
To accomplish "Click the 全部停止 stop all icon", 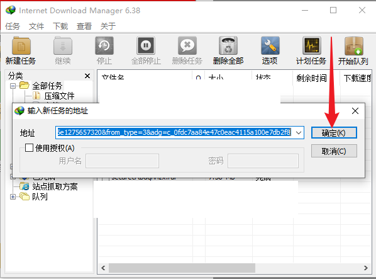I will [x=146, y=45].
